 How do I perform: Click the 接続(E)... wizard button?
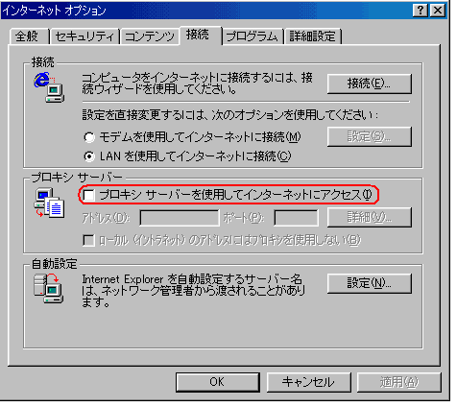[x=369, y=84]
